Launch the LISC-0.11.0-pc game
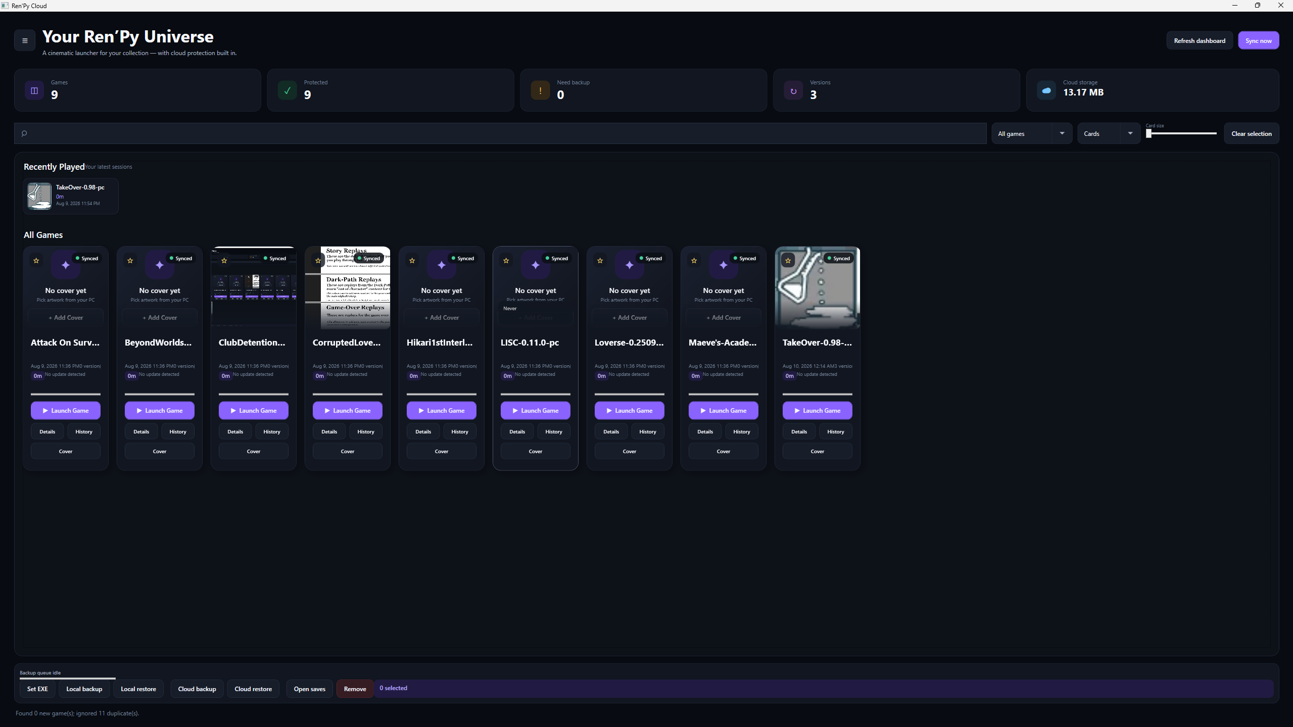 [x=536, y=411]
